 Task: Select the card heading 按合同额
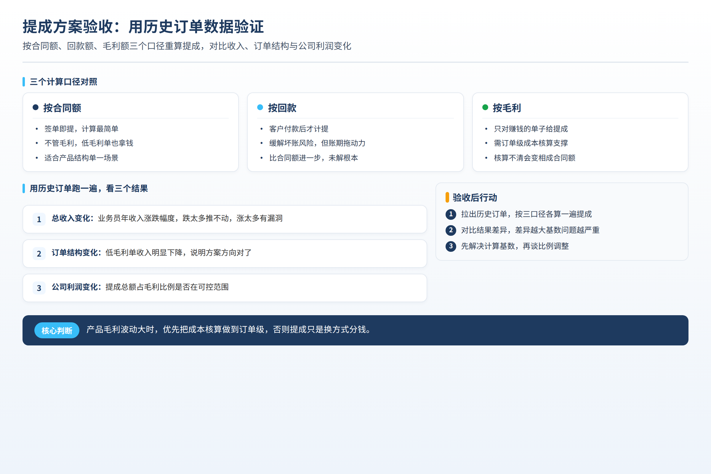62,108
